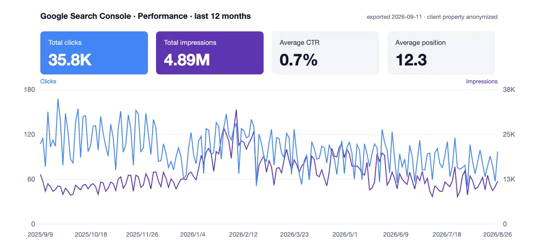The width and height of the screenshot is (538, 251).
Task: Click the 12.3 average position value
Action: (411, 60)
